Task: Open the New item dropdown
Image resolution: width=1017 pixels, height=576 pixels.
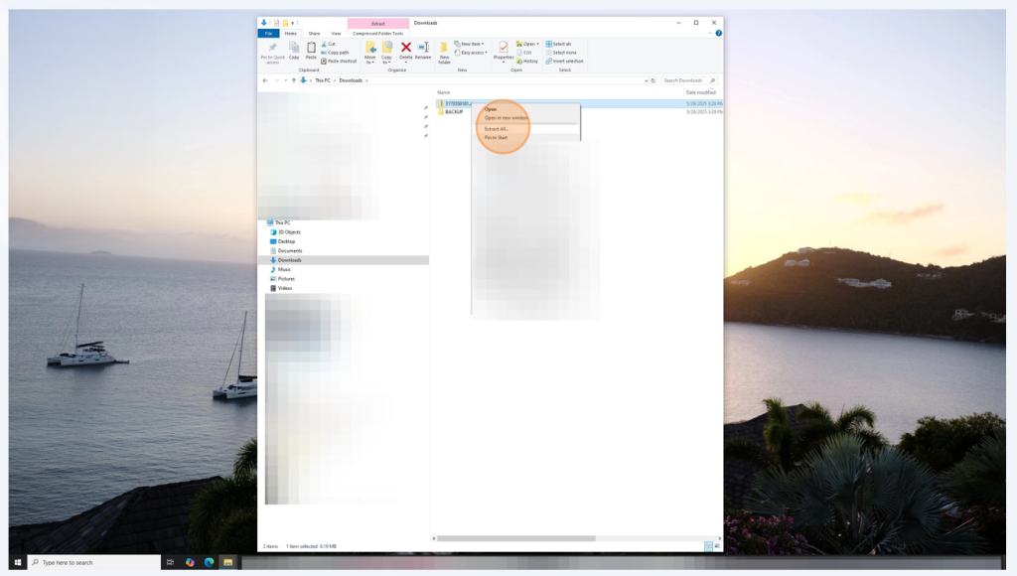Action: [x=471, y=44]
